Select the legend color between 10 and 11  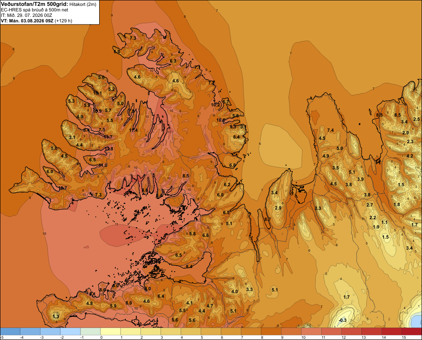tap(311, 332)
